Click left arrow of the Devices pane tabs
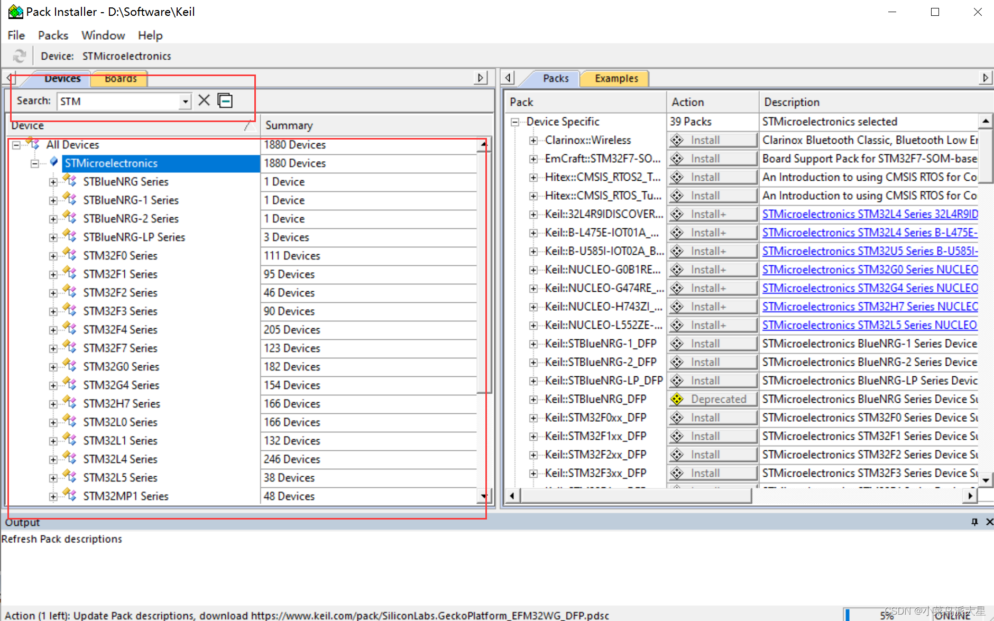 tap(10, 78)
